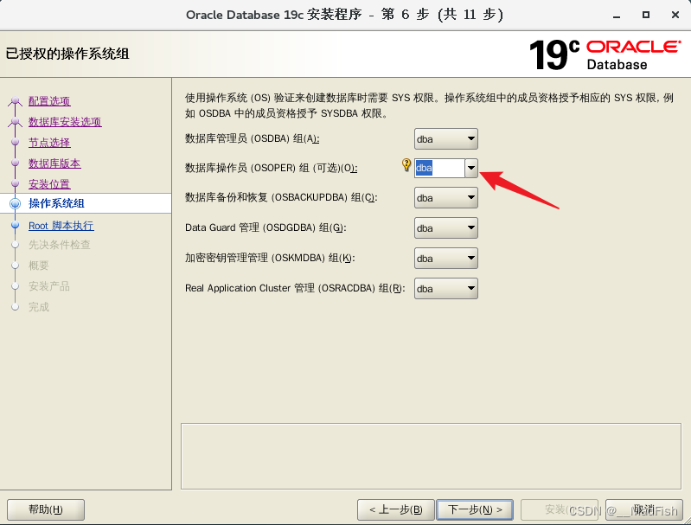Click the Real Application Cluster 管理 label
This screenshot has height=525, width=691.
click(295, 288)
